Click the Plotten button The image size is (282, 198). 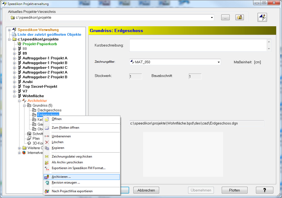235,190
